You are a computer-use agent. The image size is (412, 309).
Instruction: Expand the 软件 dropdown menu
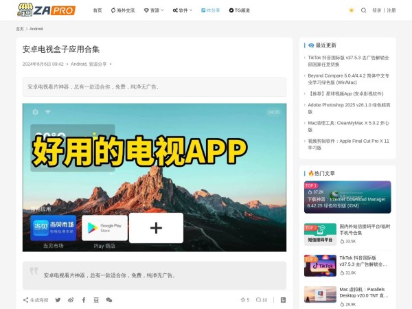[x=182, y=10]
